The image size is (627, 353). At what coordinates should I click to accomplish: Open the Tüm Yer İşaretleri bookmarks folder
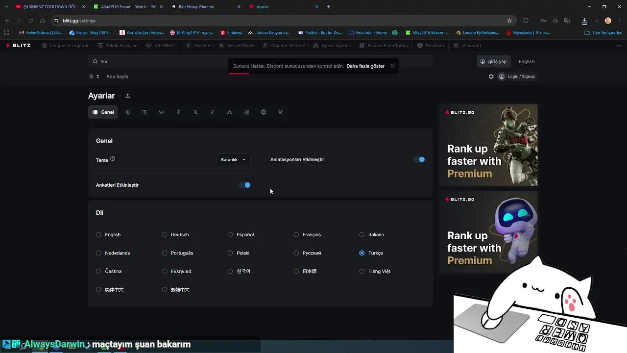[x=604, y=33]
